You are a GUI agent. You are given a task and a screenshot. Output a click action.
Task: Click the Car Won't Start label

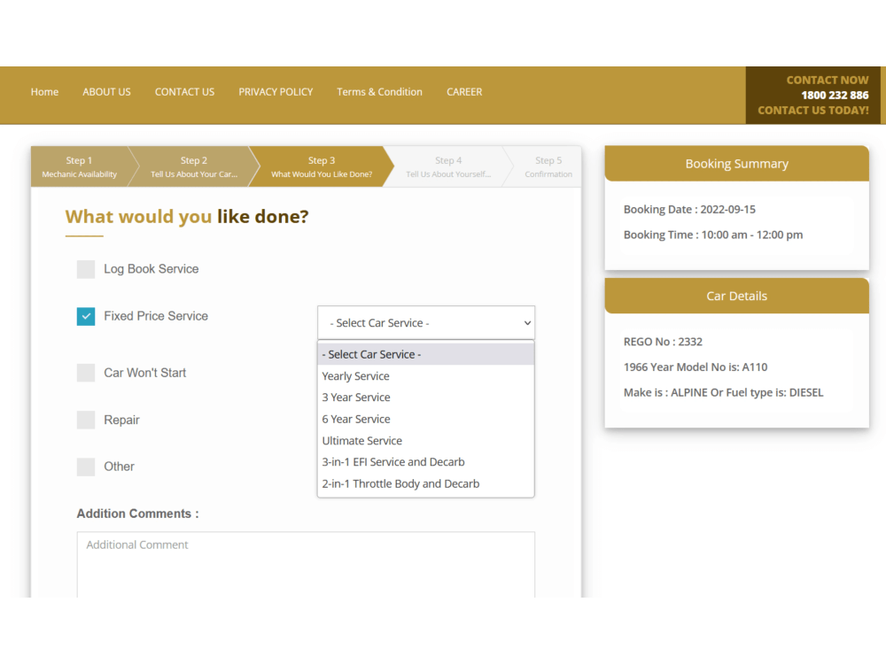coord(145,373)
